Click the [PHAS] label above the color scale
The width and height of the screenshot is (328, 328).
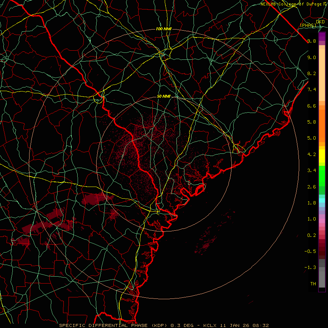(308, 25)
